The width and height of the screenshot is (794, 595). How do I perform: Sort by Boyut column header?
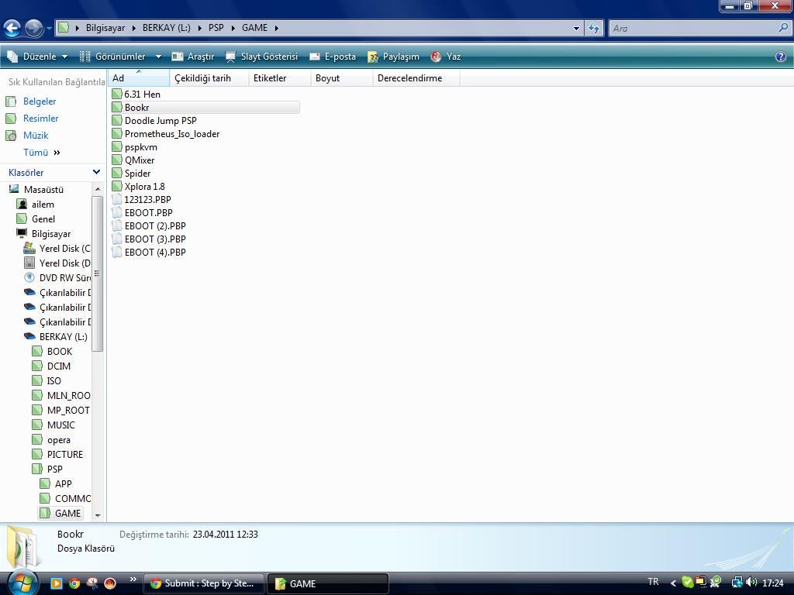click(x=327, y=78)
